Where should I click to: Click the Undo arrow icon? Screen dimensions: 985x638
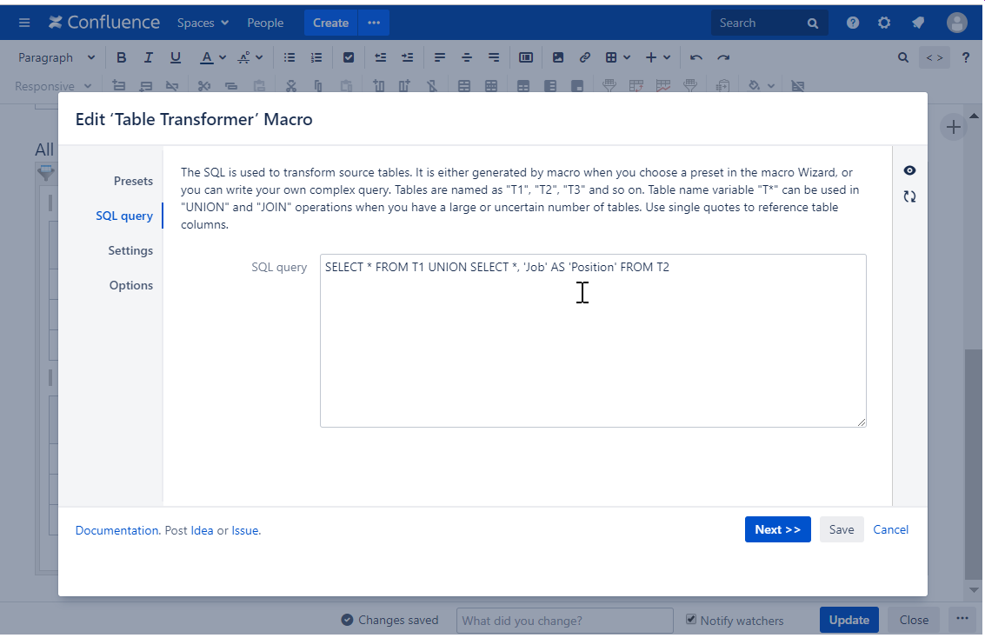pos(695,57)
